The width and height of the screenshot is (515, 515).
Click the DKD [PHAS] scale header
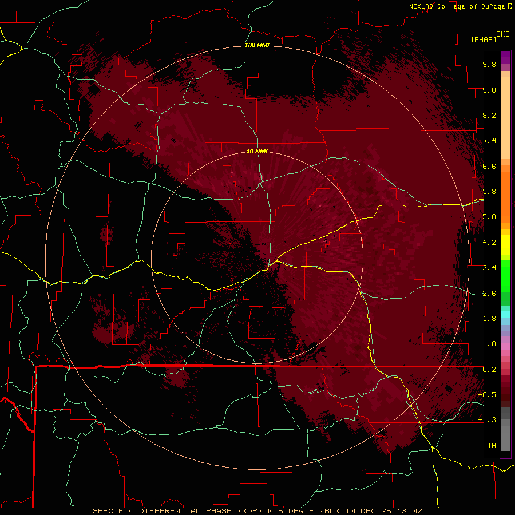tap(490, 37)
